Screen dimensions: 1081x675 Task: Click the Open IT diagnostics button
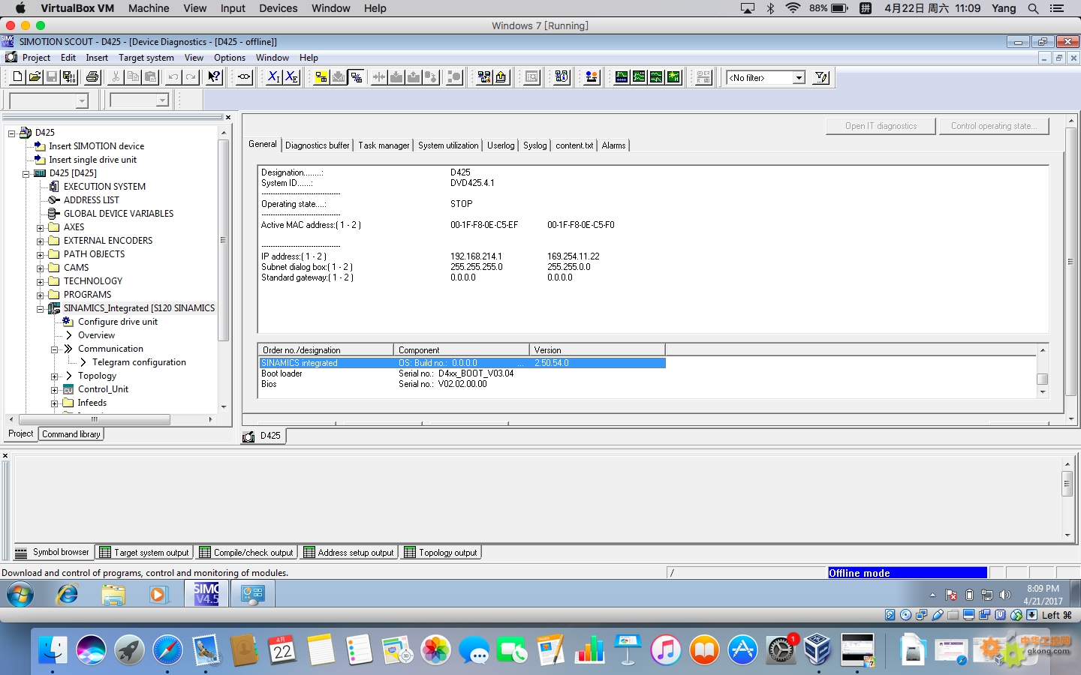pyautogui.click(x=881, y=126)
